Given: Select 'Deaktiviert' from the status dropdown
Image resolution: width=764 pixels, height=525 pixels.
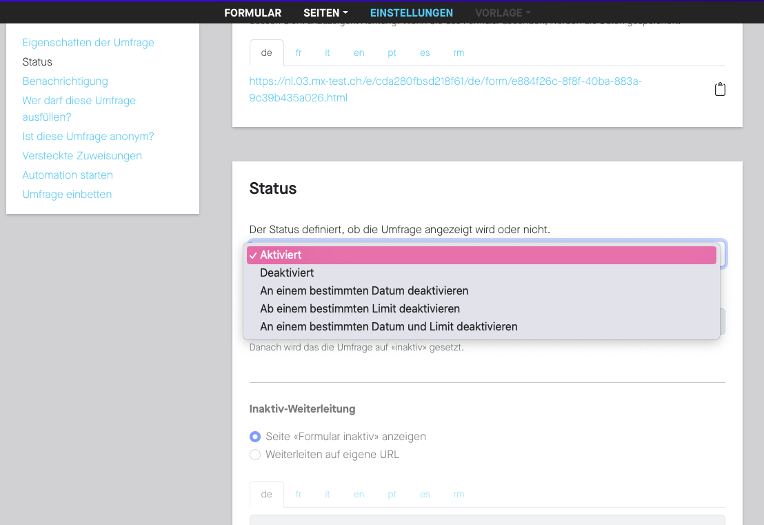Looking at the screenshot, I should pyautogui.click(x=287, y=273).
